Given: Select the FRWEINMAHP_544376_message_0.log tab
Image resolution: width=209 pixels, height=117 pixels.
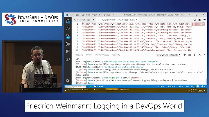Looking at the screenshot, I should tap(118, 20).
